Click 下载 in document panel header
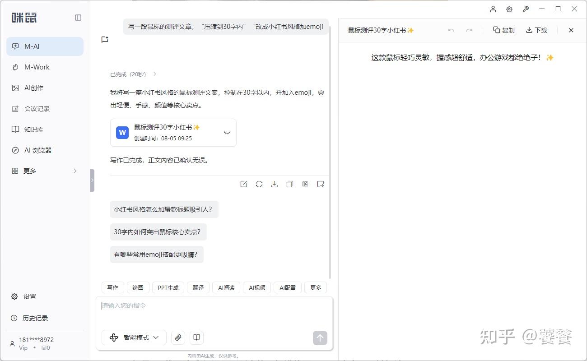587x361 pixels. (536, 30)
